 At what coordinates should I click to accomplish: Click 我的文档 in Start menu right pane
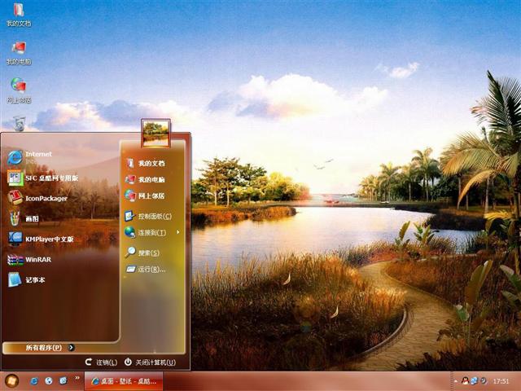pos(145,163)
